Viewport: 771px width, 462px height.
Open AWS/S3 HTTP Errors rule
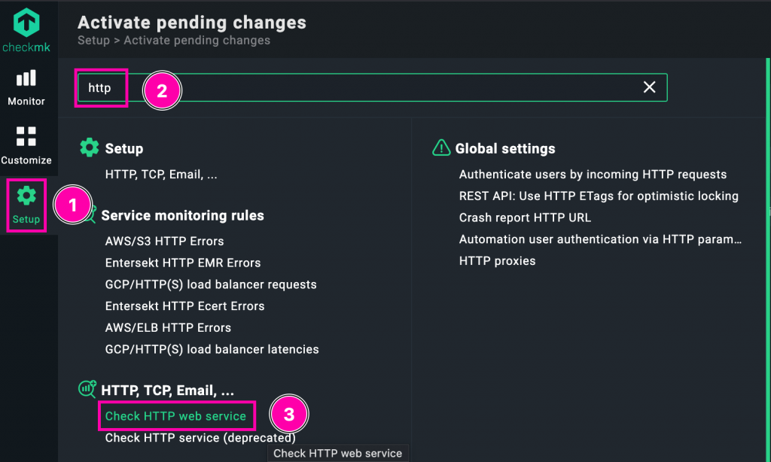164,242
